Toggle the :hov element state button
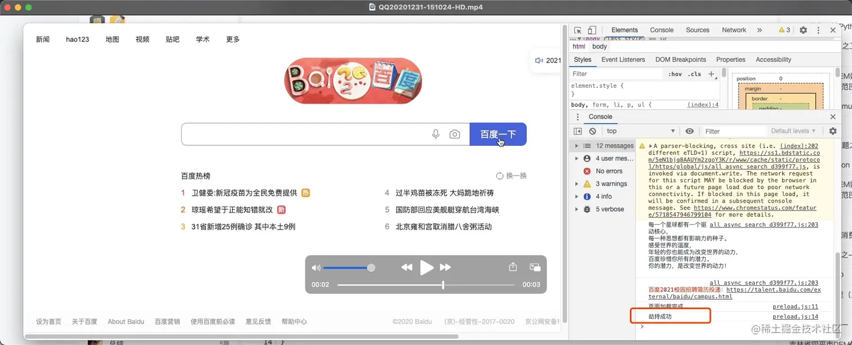The image size is (852, 345). [x=674, y=74]
